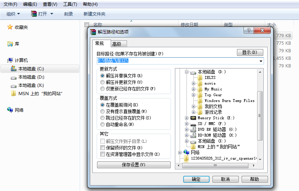
Task: Select the Memory Stick (E:) drive icon
Action: (x=193, y=118)
